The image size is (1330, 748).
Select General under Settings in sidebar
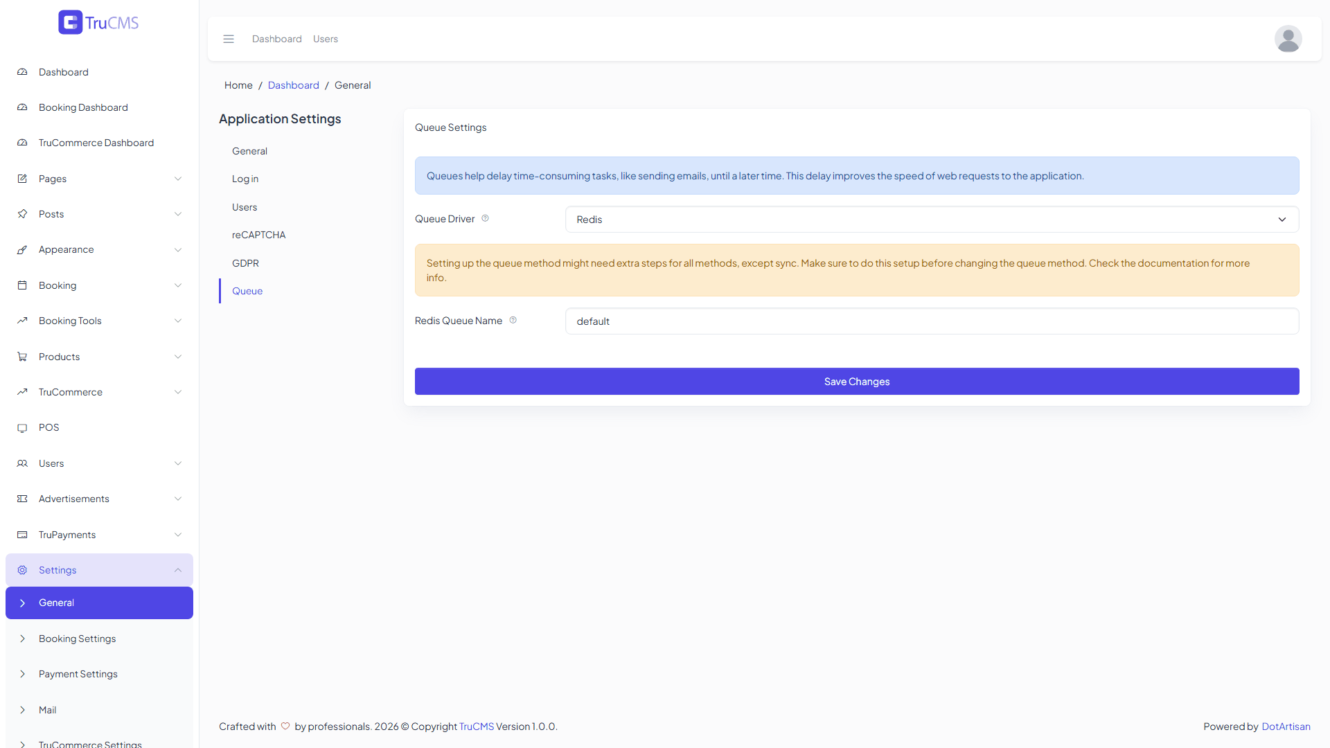tap(99, 603)
